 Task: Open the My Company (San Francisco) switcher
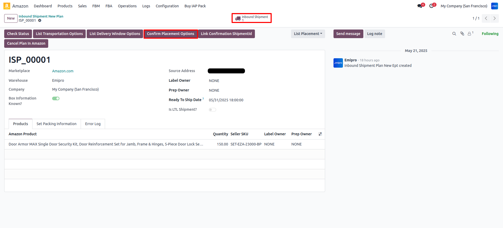click(x=464, y=6)
